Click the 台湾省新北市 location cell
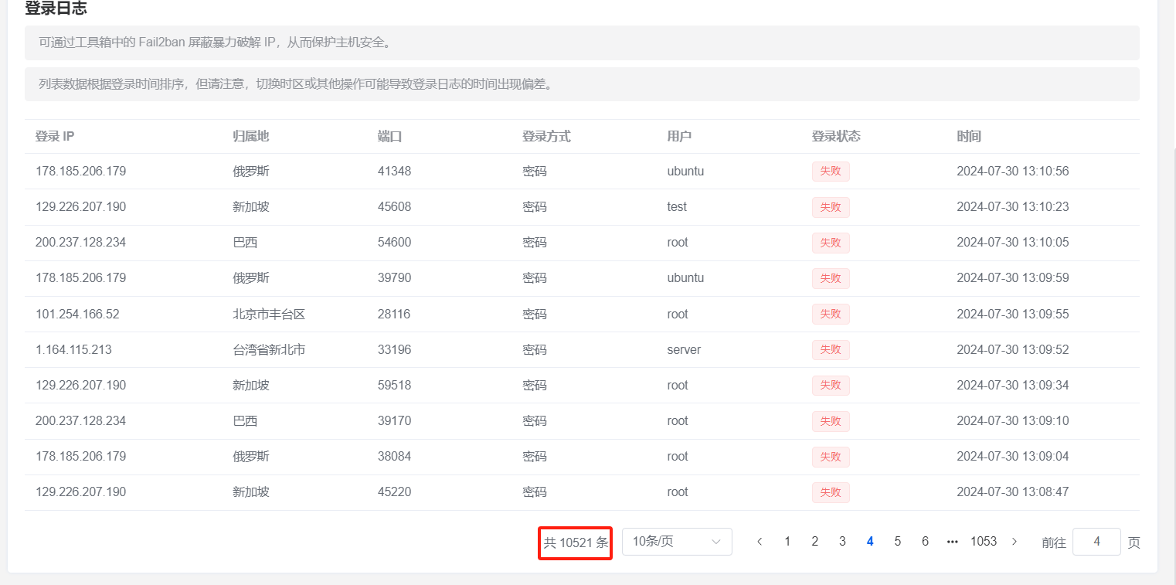1176x585 pixels. [x=269, y=350]
